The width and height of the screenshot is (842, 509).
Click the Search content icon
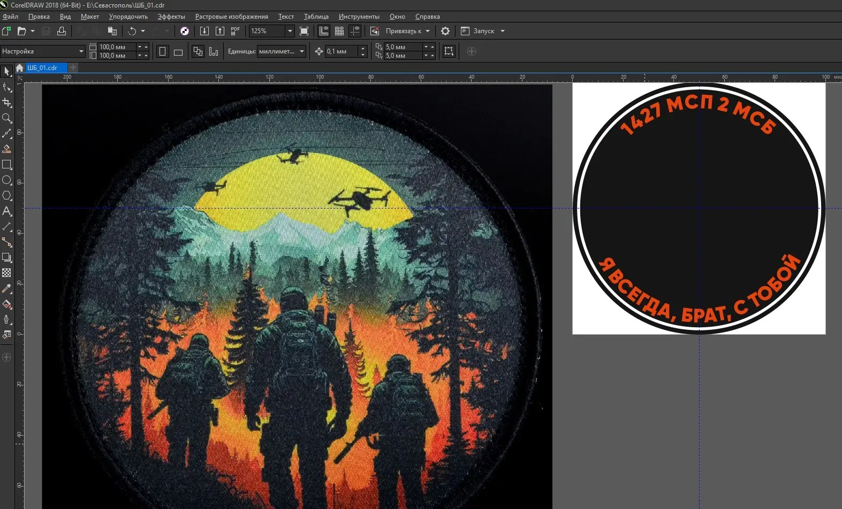tap(185, 31)
